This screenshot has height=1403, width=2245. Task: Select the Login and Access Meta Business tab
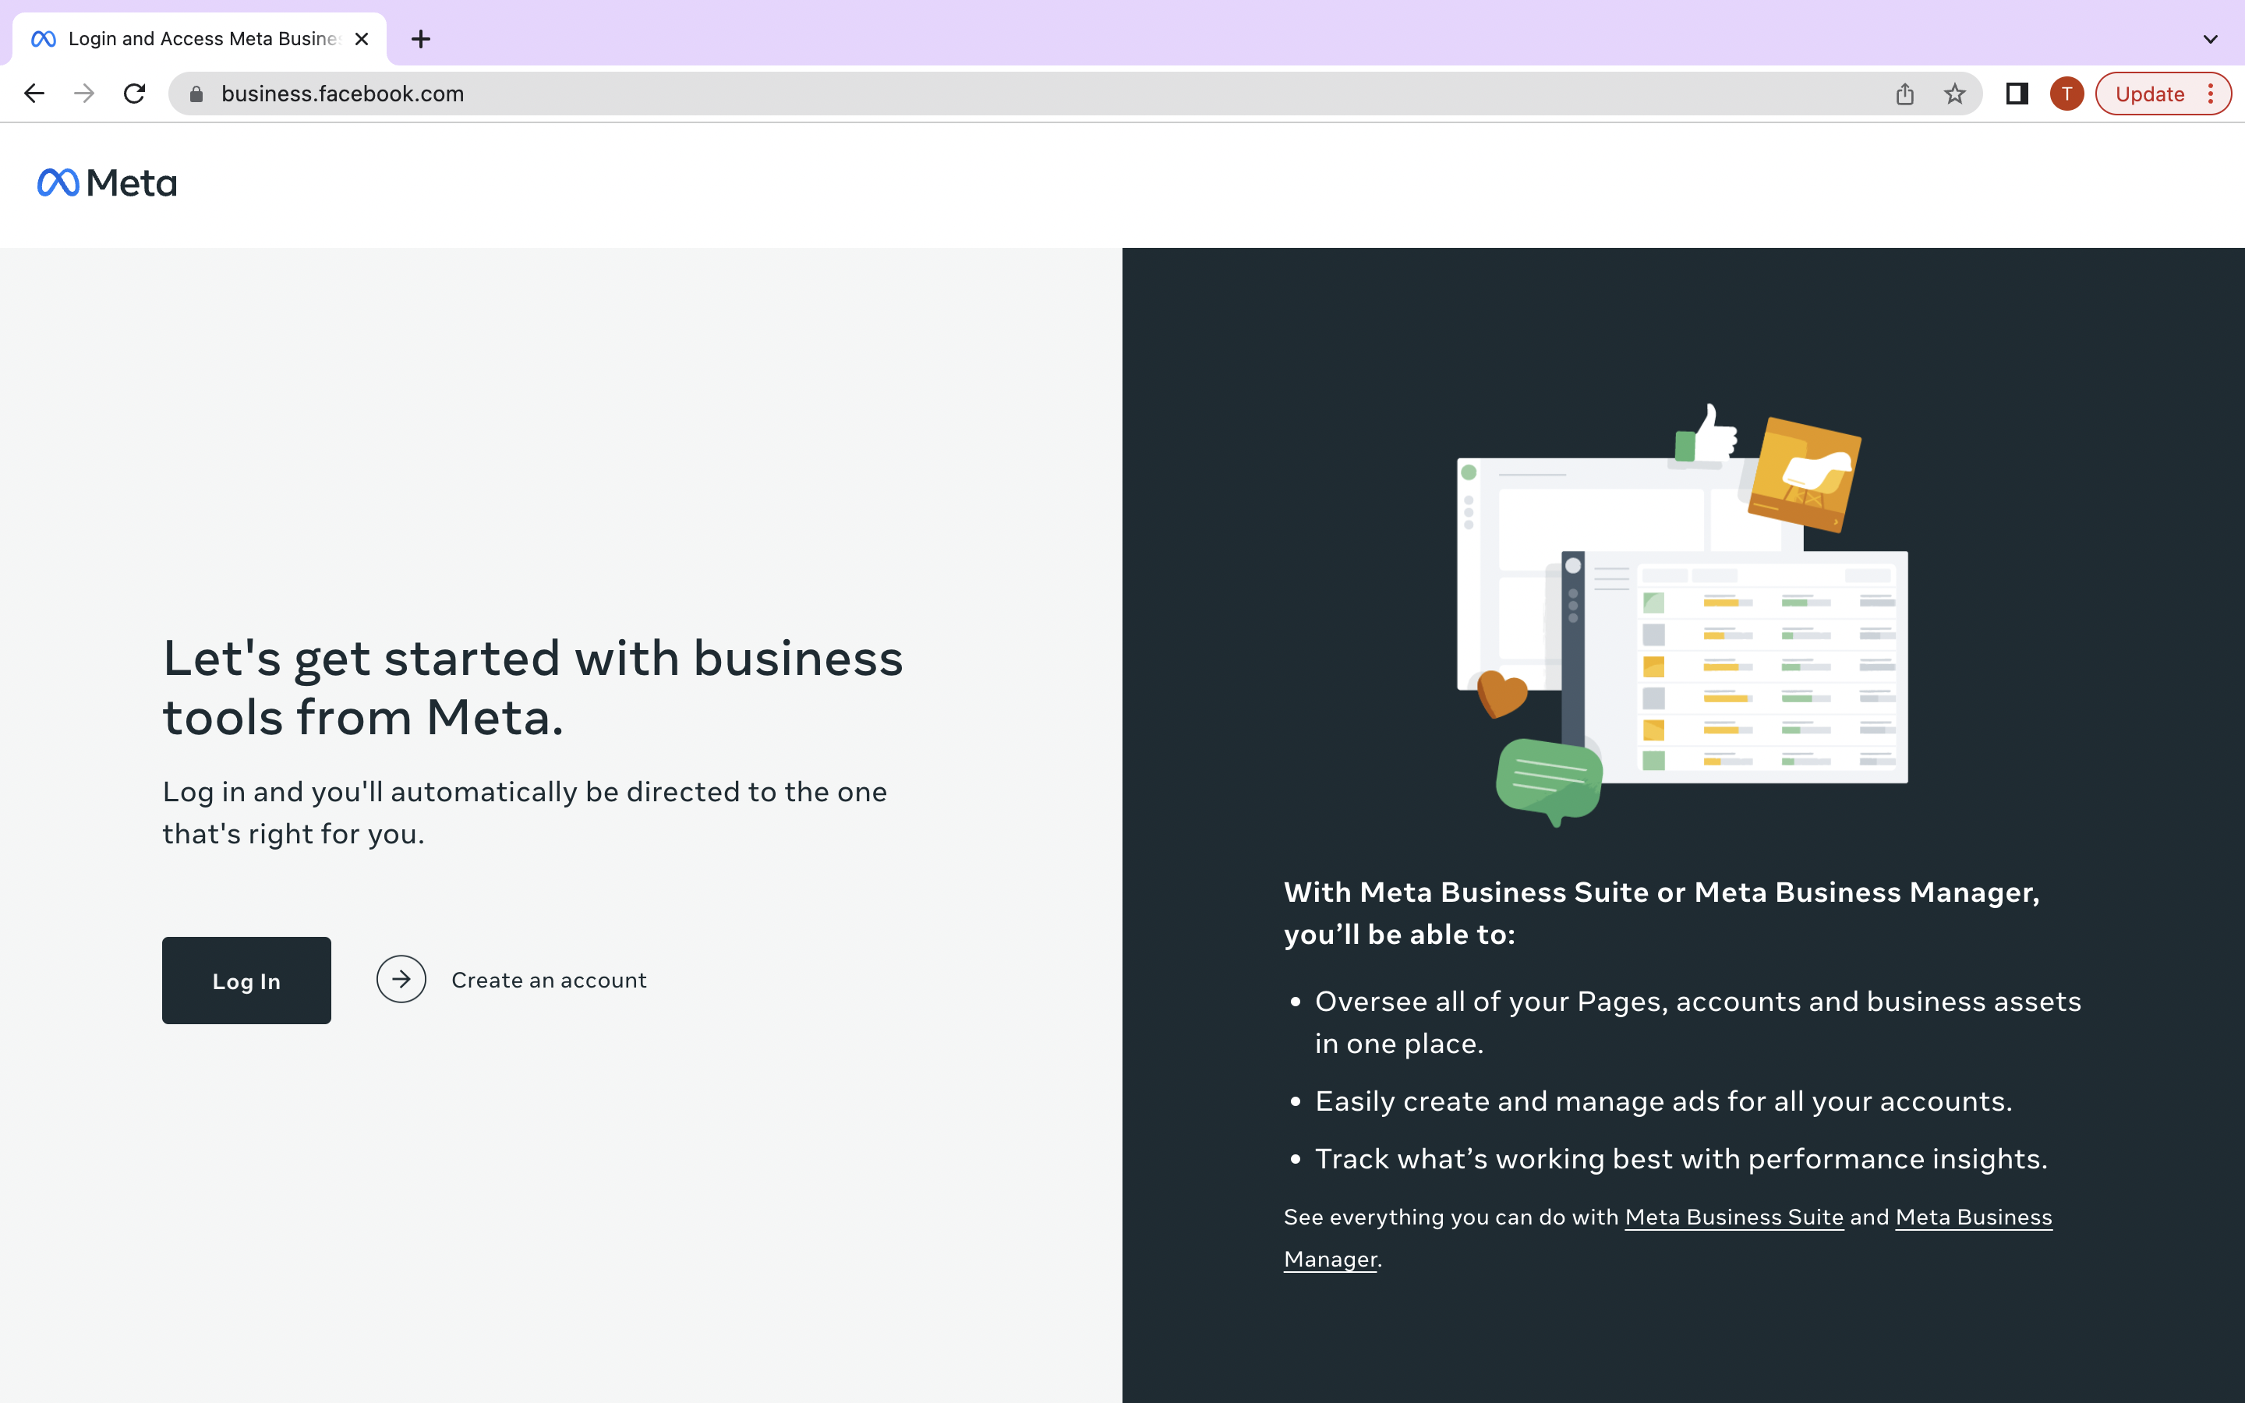(x=200, y=39)
